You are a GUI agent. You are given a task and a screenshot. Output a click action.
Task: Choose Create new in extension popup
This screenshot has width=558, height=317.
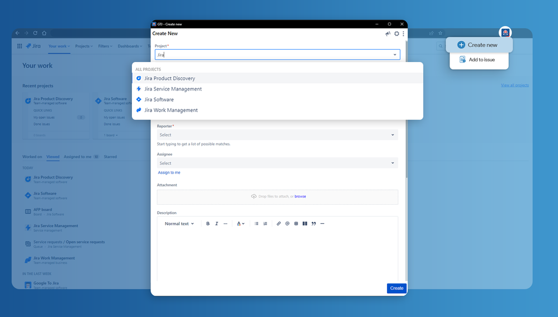(479, 45)
